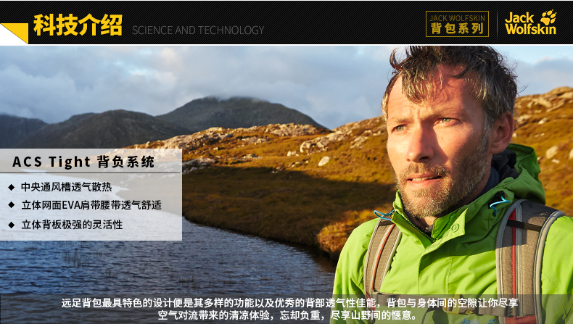573x324 pixels.
Task: Click the 背包系列 bordered badge
Action: pyautogui.click(x=457, y=24)
